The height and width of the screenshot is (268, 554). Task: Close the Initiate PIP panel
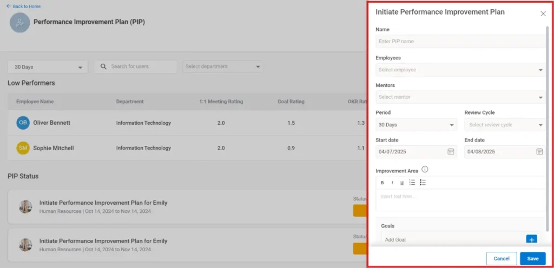[x=543, y=14]
